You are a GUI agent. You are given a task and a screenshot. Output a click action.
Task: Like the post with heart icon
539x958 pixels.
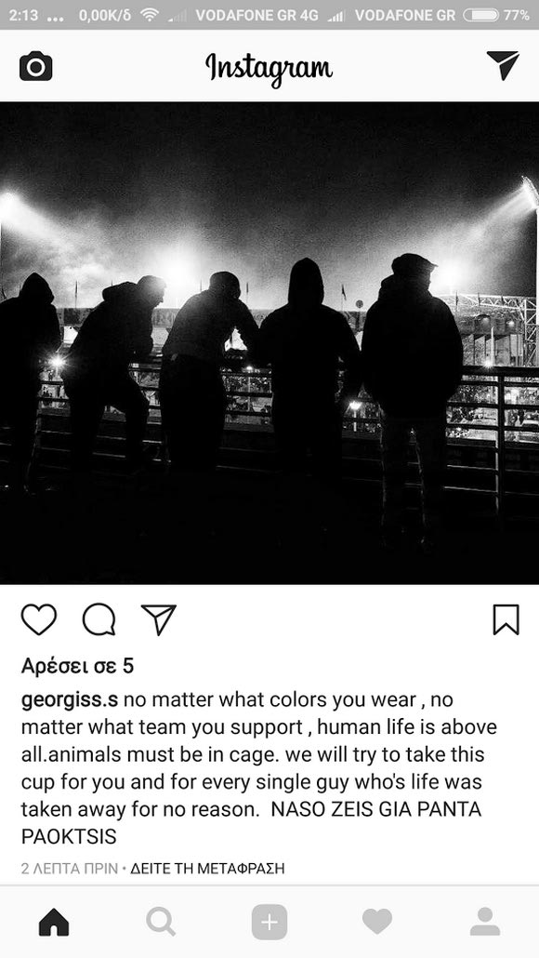tap(39, 619)
